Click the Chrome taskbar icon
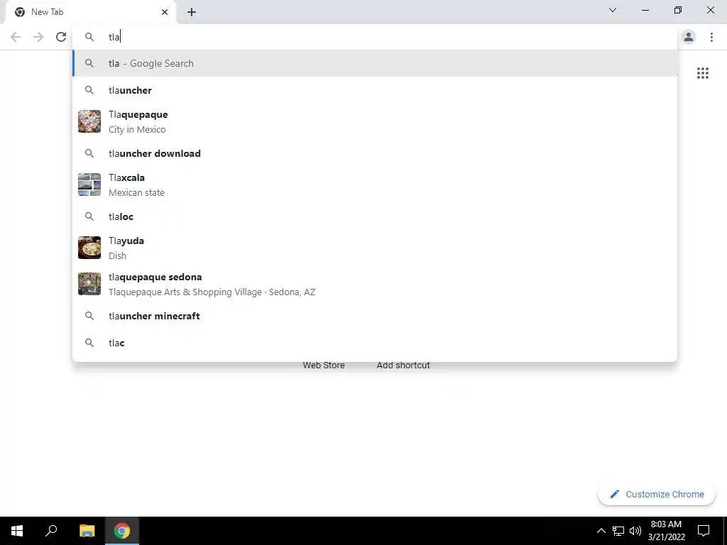727x545 pixels. [x=122, y=531]
